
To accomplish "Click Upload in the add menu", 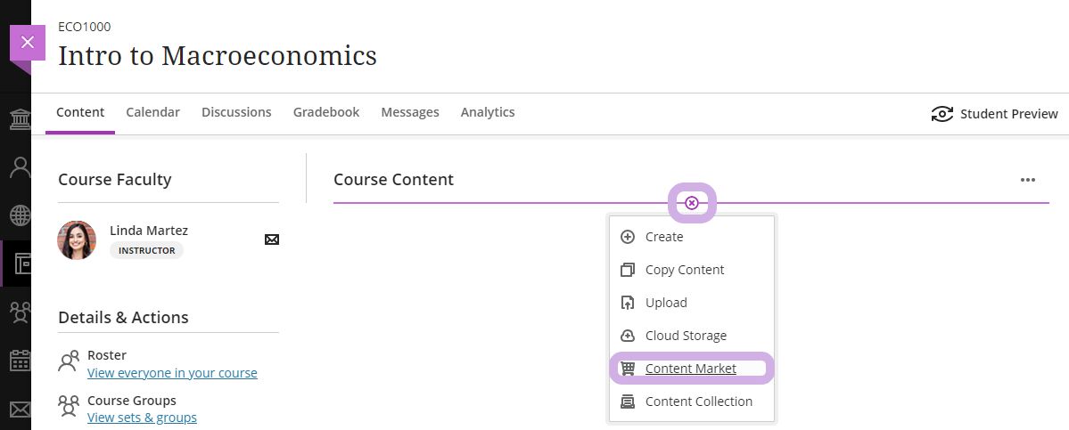I will pyautogui.click(x=666, y=303).
